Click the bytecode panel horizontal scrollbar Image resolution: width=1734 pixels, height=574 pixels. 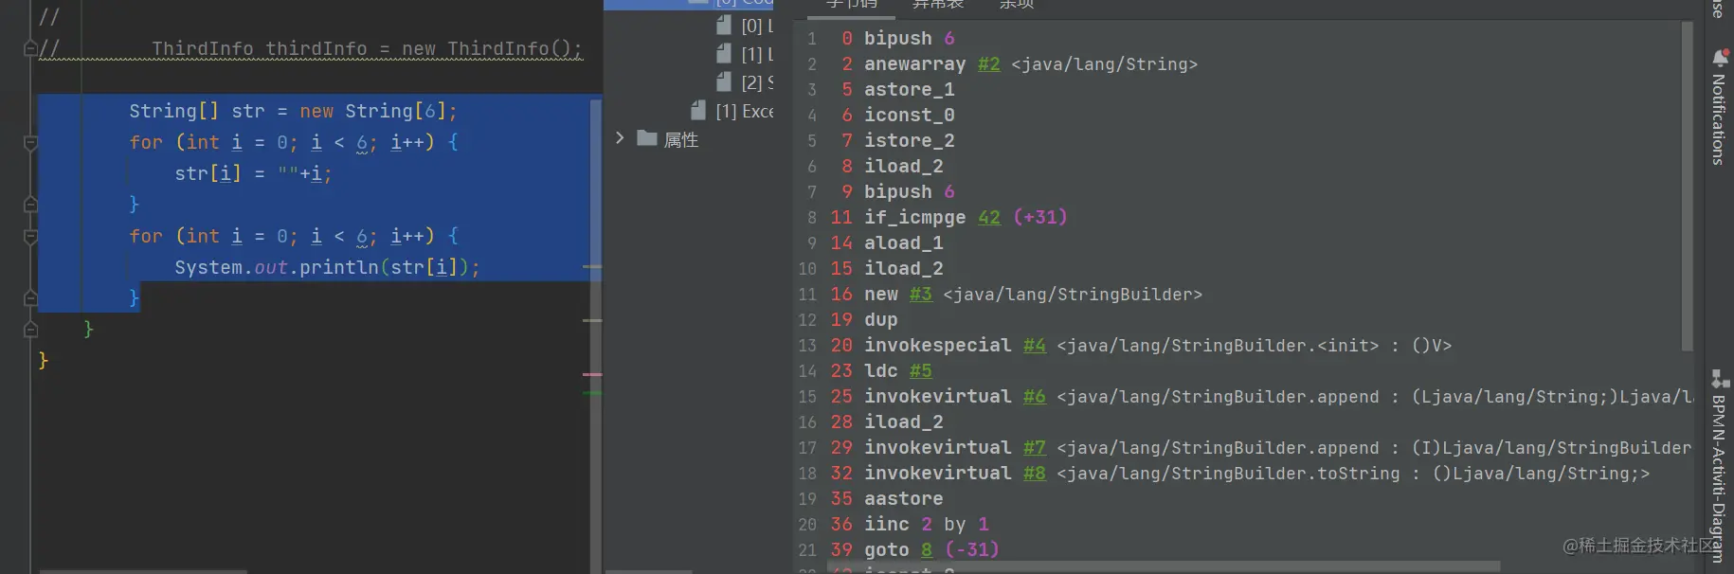pyautogui.click(x=1164, y=566)
